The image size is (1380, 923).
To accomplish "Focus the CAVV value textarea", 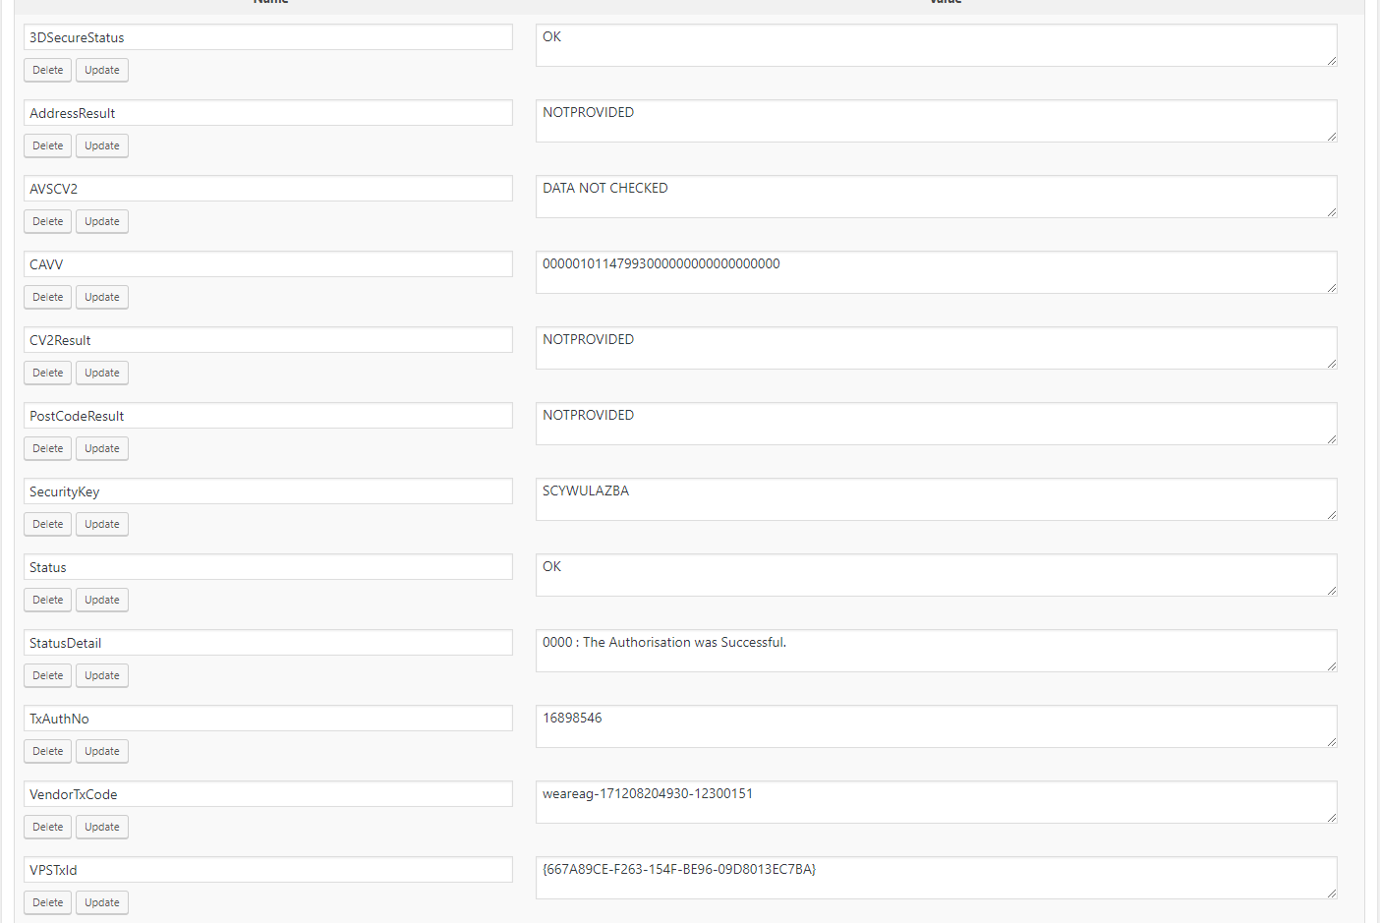I will (x=937, y=272).
